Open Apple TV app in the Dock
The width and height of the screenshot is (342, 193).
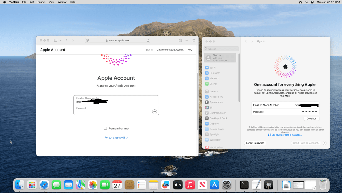pos(178,185)
